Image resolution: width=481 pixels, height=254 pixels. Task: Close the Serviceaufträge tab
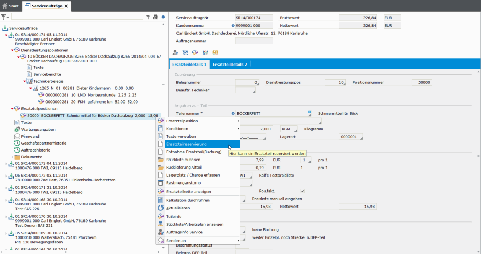66,6
